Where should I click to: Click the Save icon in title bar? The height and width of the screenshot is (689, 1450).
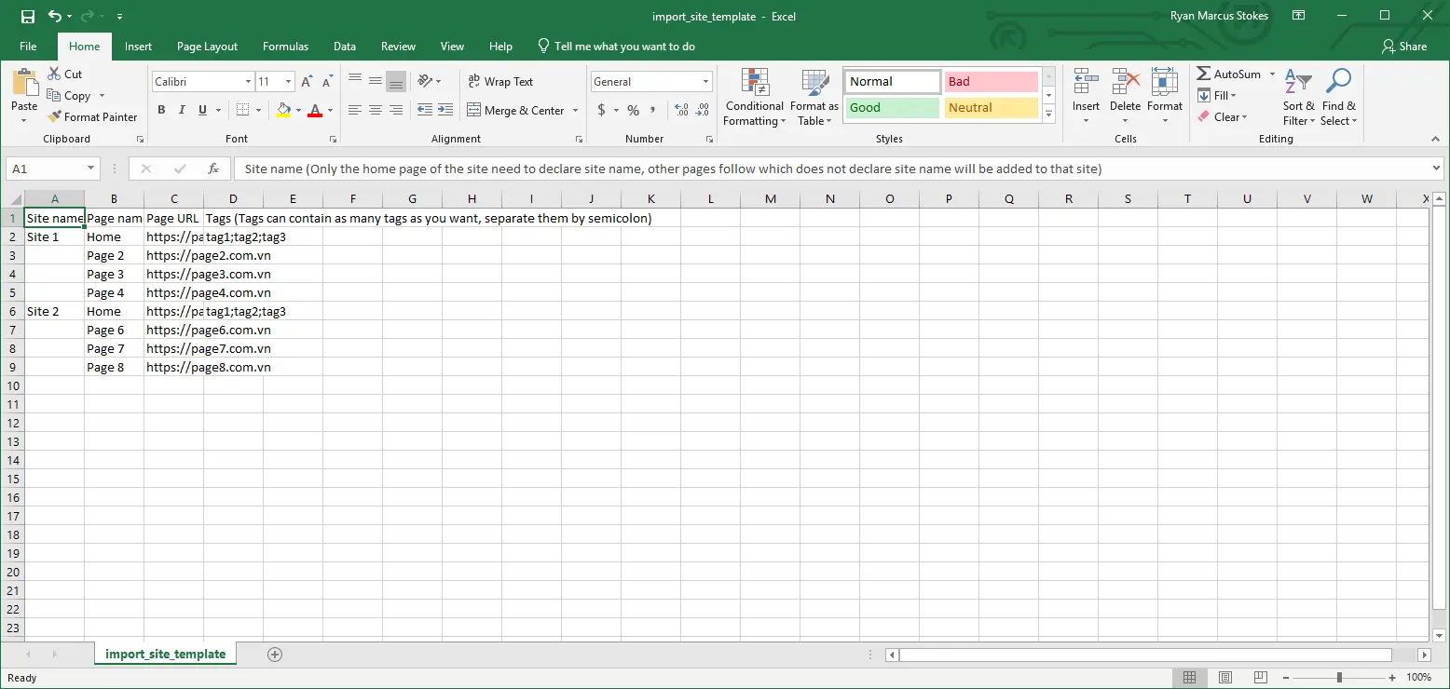[x=27, y=16]
